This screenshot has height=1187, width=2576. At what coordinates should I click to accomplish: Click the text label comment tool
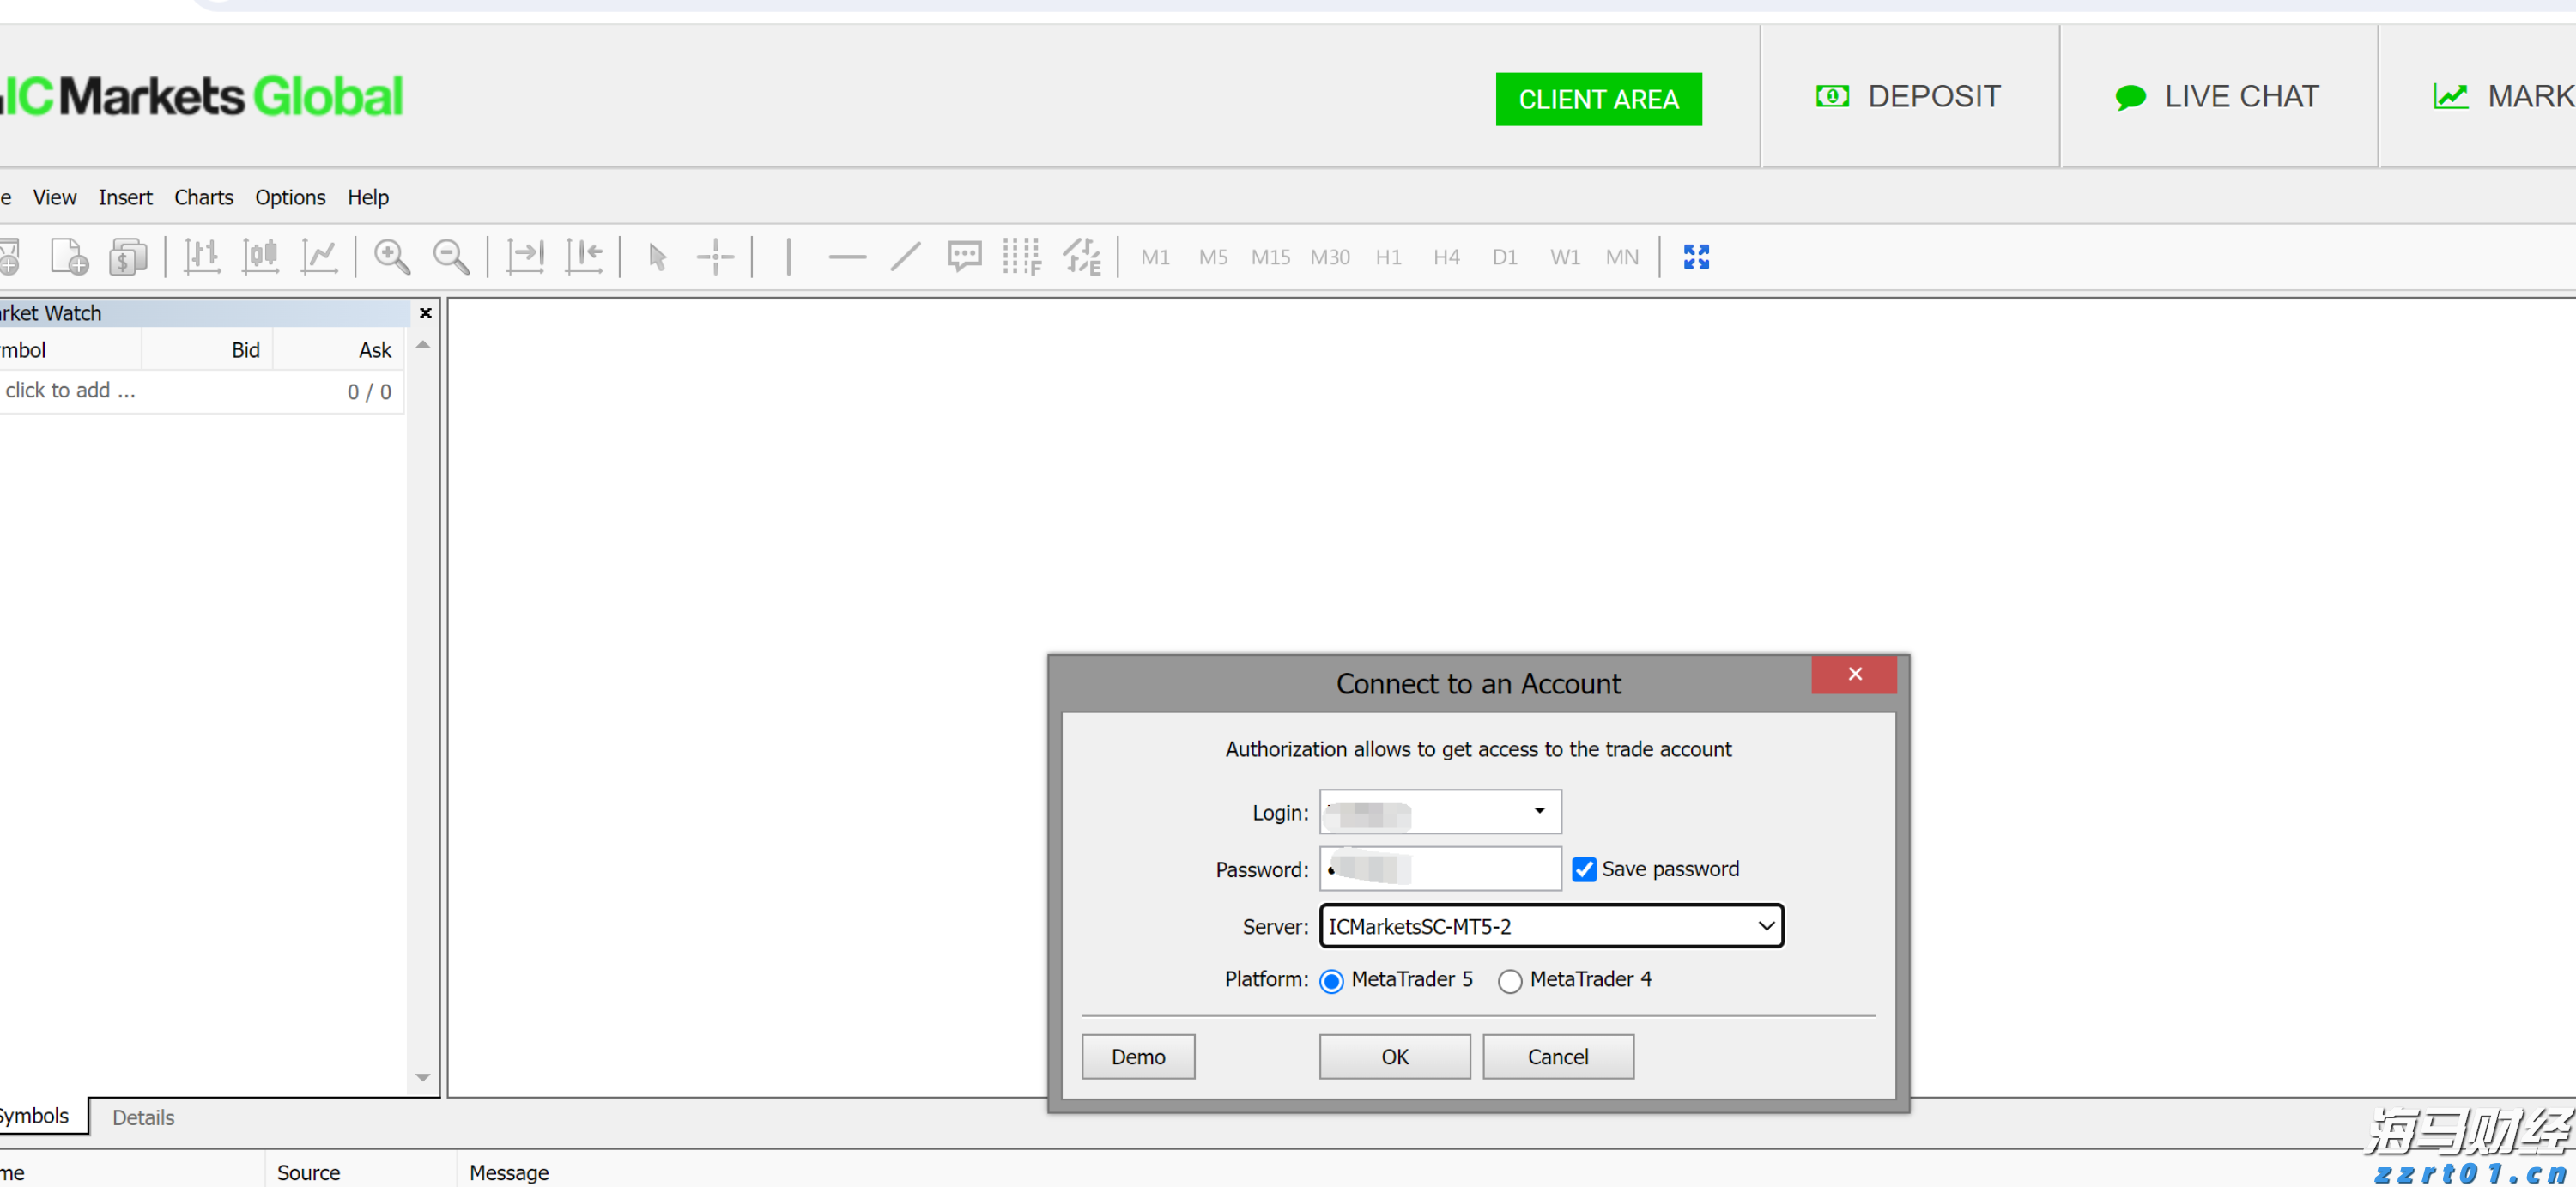pos(964,257)
